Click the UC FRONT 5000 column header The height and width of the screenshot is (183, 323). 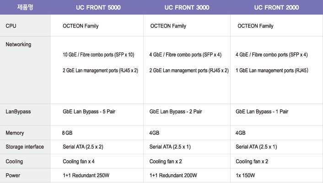98,8
